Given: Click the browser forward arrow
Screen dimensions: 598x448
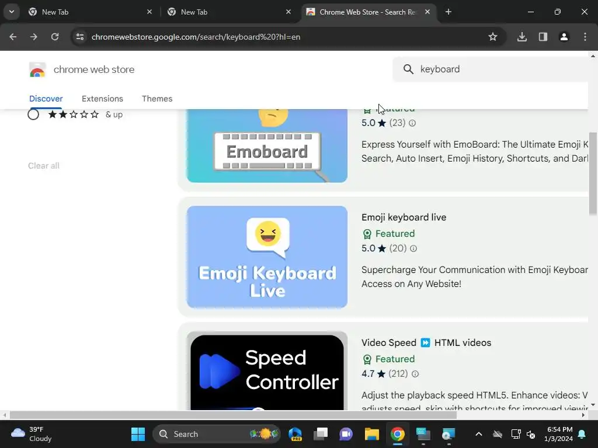Looking at the screenshot, I should pyautogui.click(x=33, y=37).
